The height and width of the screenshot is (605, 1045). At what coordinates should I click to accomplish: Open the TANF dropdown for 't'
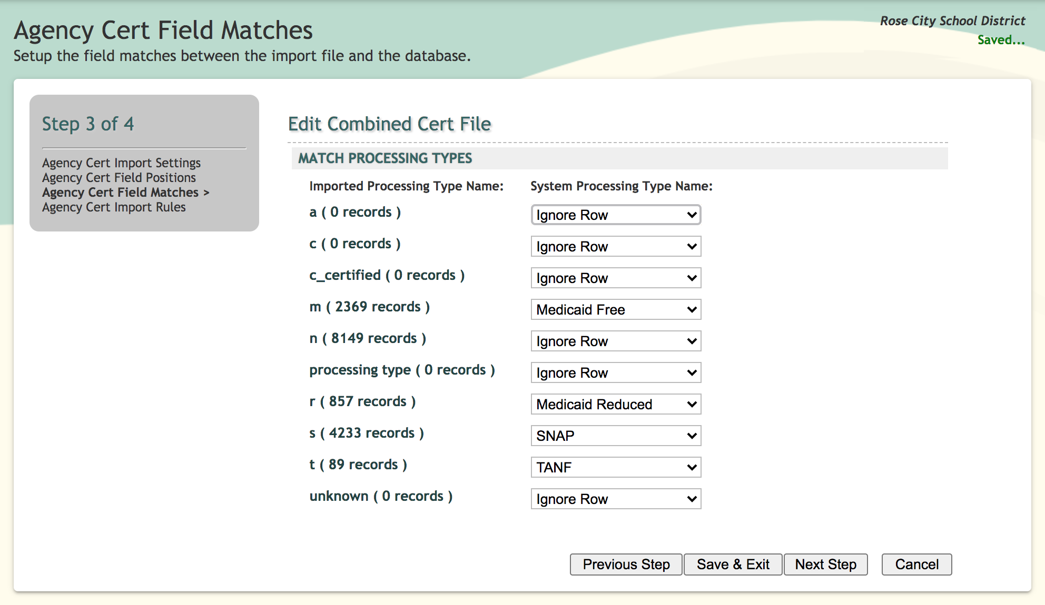[616, 467]
